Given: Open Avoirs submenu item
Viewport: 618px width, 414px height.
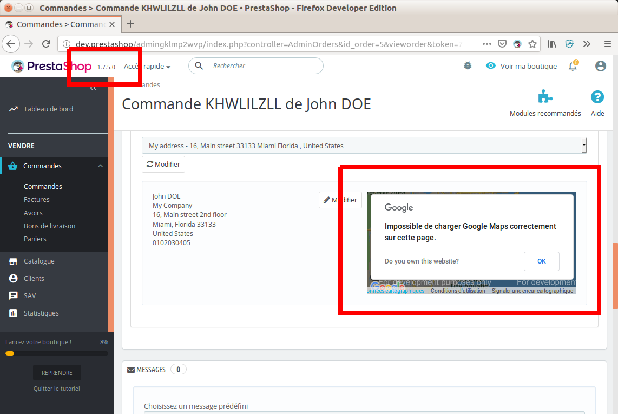Looking at the screenshot, I should (x=33, y=213).
